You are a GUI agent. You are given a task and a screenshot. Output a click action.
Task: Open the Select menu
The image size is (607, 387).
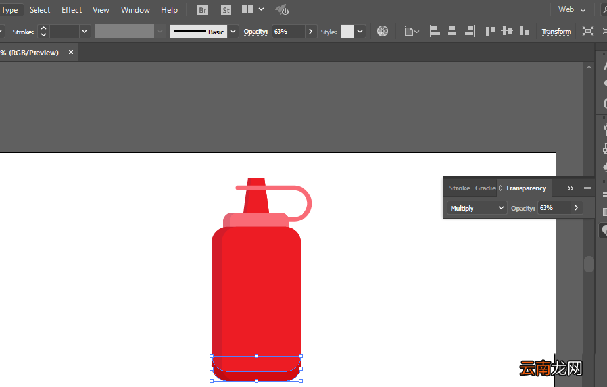40,10
